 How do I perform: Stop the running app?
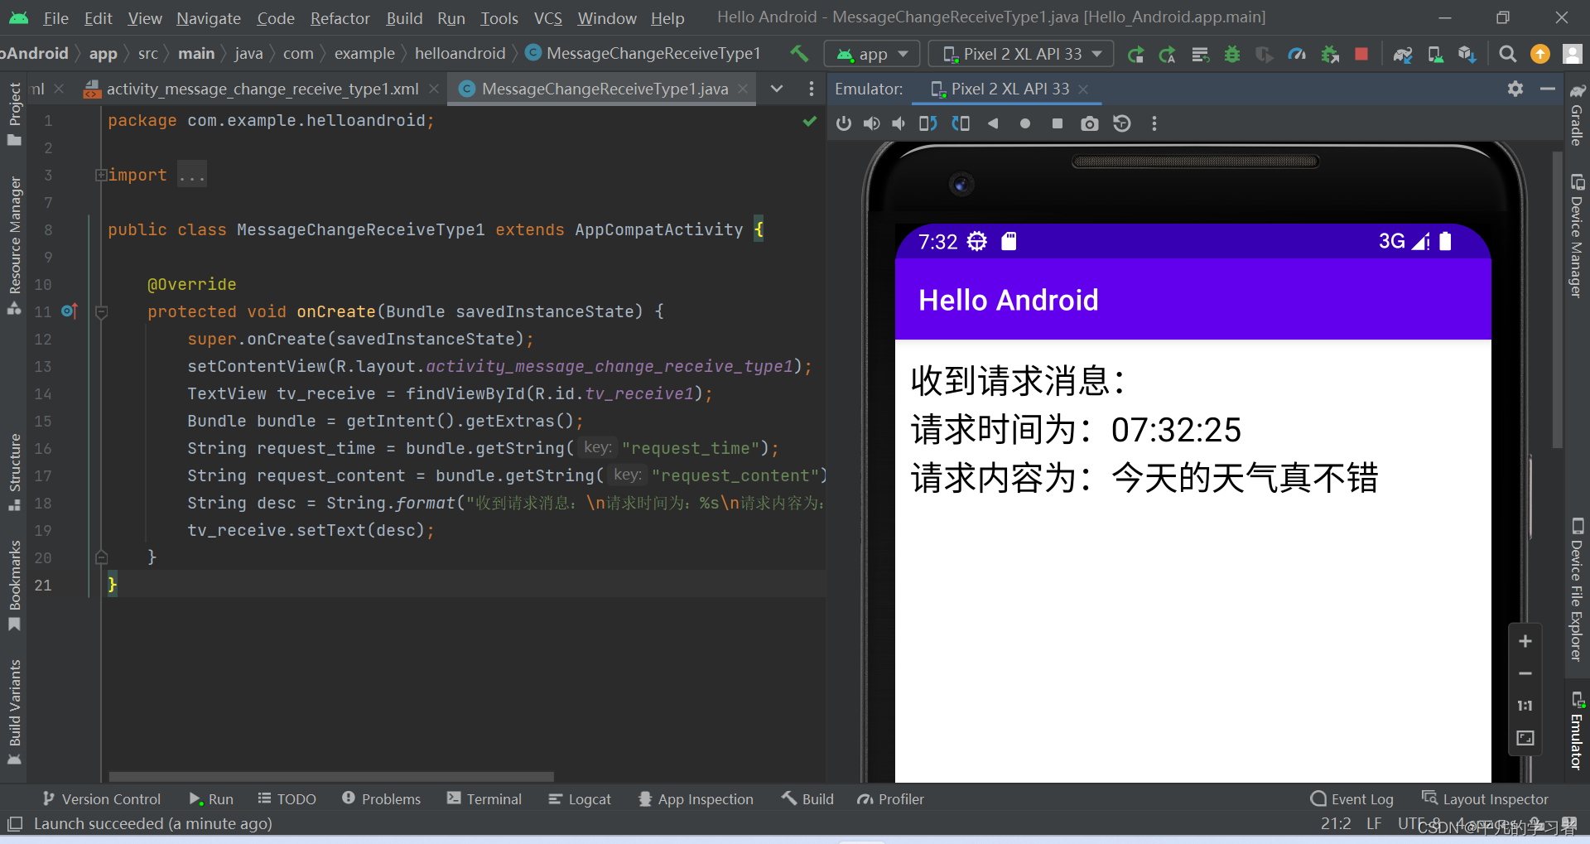(1361, 54)
